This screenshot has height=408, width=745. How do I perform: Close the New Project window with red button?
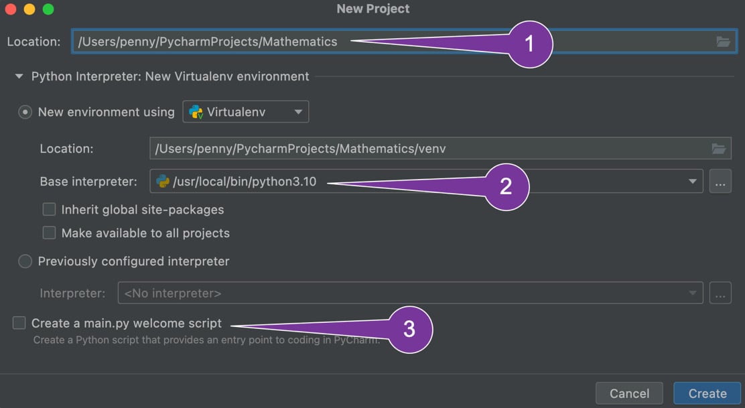coord(11,9)
